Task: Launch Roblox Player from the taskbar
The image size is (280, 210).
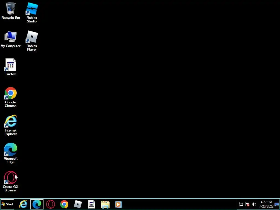Action: click(78, 204)
